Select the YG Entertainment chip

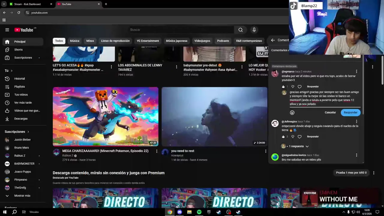pos(148,41)
